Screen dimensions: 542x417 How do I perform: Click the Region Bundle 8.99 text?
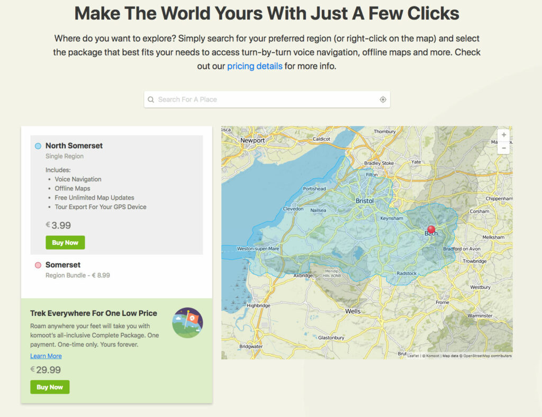click(78, 275)
